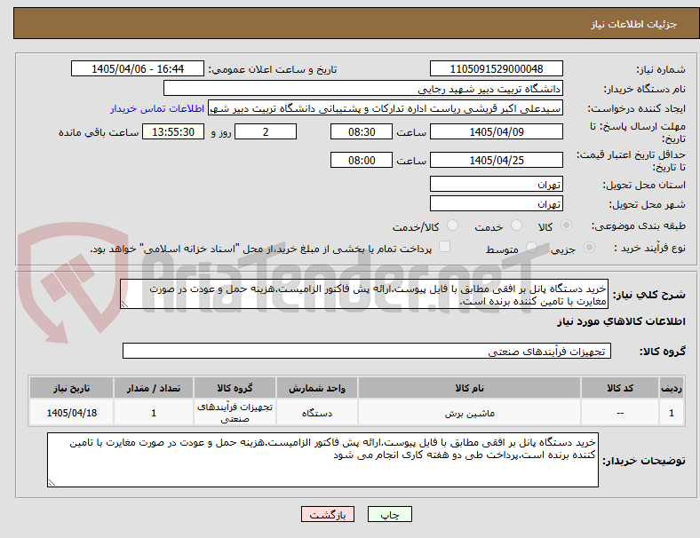Click the resize handle of buyer notes textarea
Image resolution: width=700 pixels, height=538 pixels.
click(x=52, y=483)
